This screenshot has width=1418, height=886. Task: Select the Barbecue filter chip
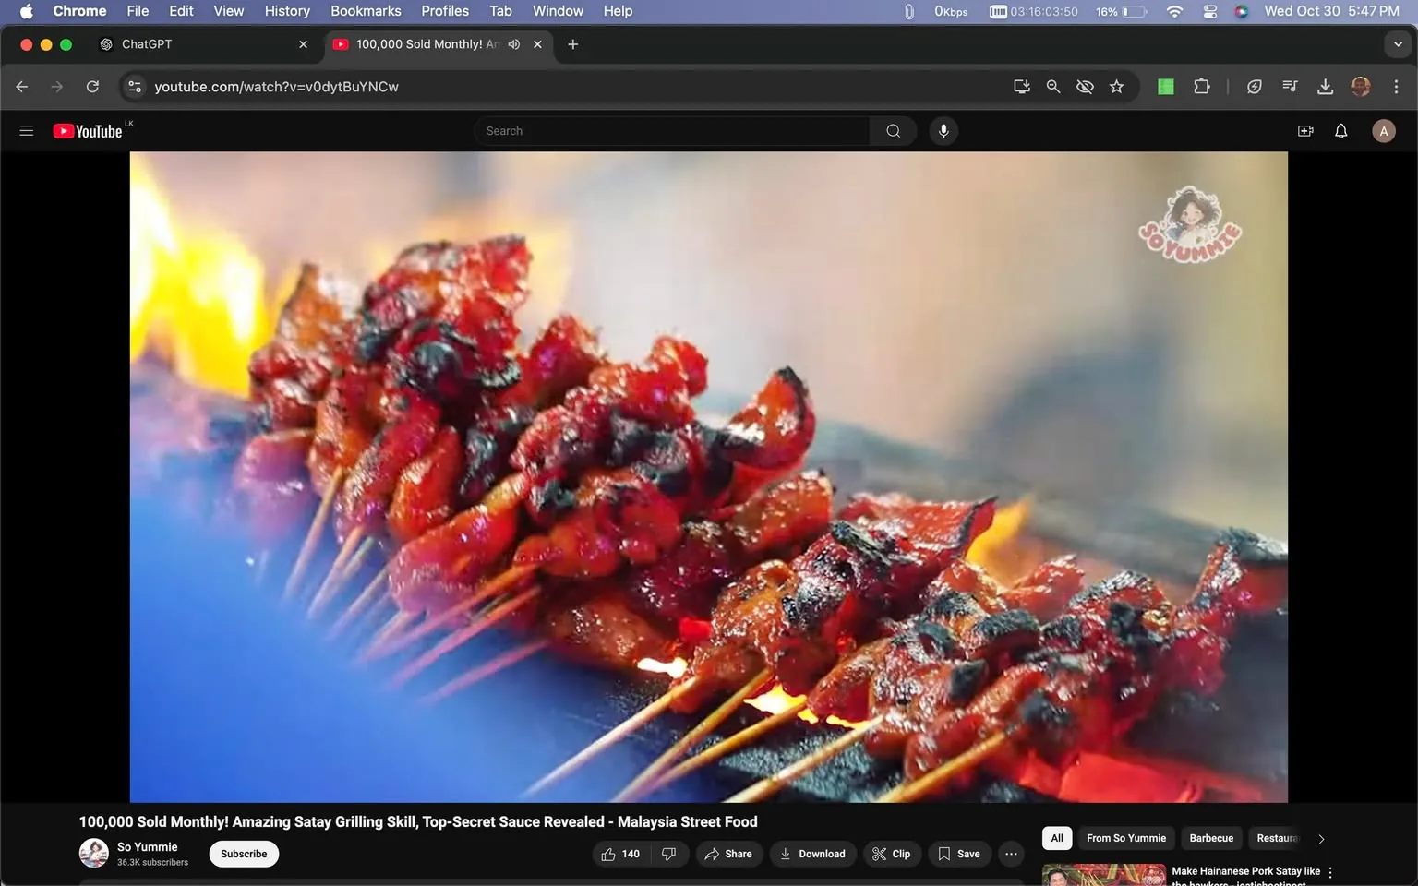point(1210,838)
